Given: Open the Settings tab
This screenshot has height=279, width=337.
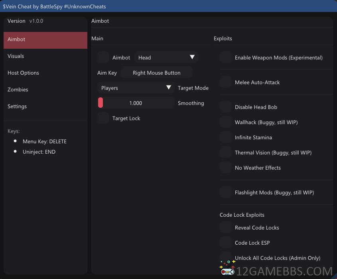Looking at the screenshot, I should point(45,107).
